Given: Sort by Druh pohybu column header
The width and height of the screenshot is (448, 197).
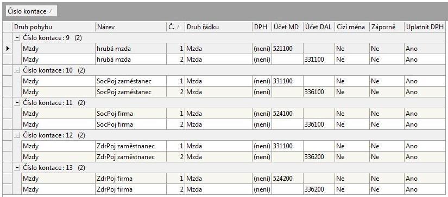Looking at the screenshot, I should tap(54, 27).
